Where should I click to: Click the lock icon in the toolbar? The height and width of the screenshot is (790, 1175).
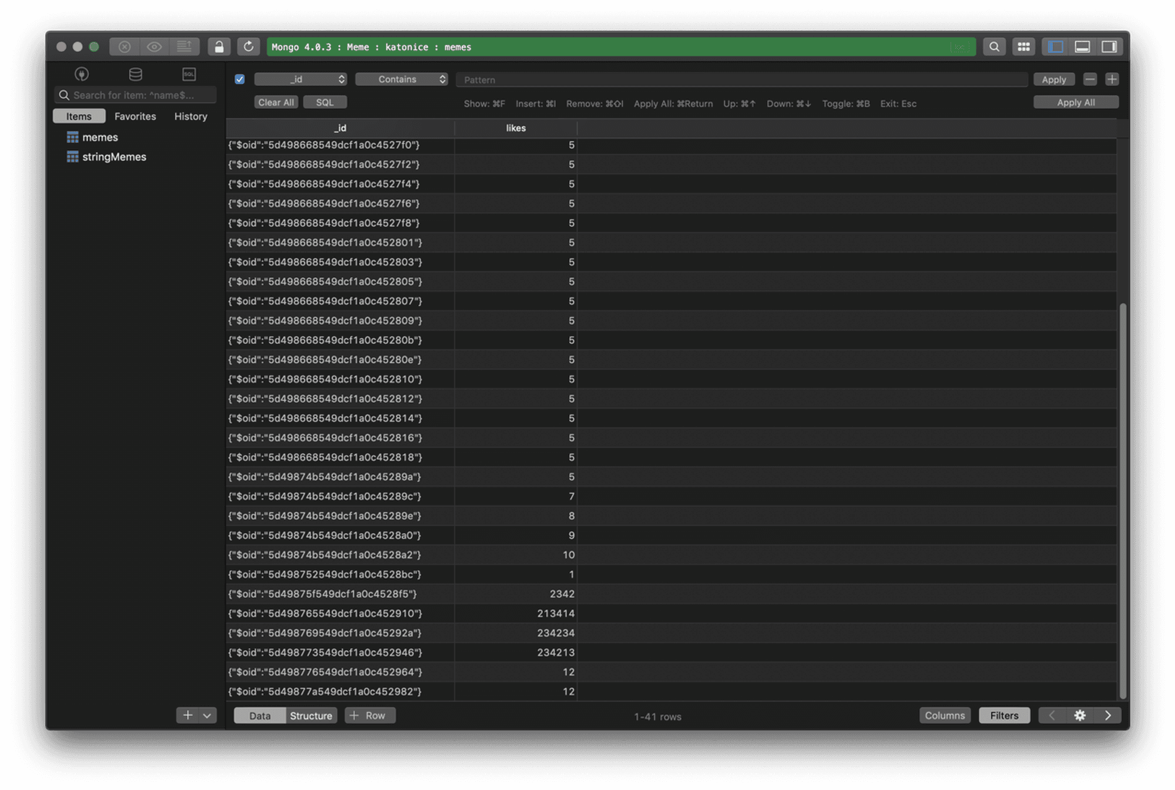click(x=219, y=46)
